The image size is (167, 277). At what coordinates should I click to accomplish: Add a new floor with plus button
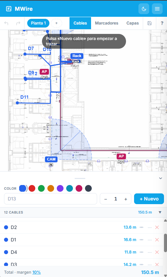[x=56, y=23]
